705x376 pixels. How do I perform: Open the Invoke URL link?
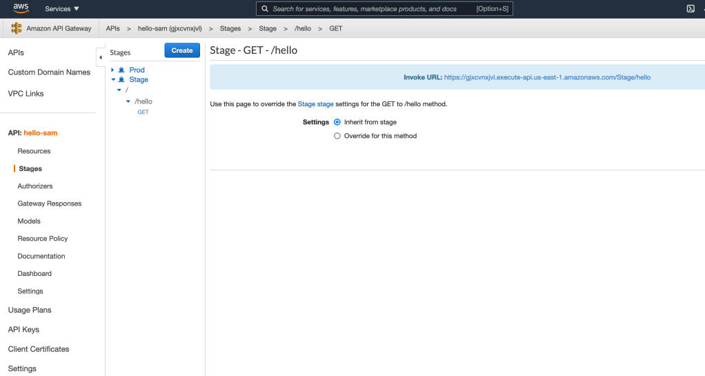[x=547, y=77]
